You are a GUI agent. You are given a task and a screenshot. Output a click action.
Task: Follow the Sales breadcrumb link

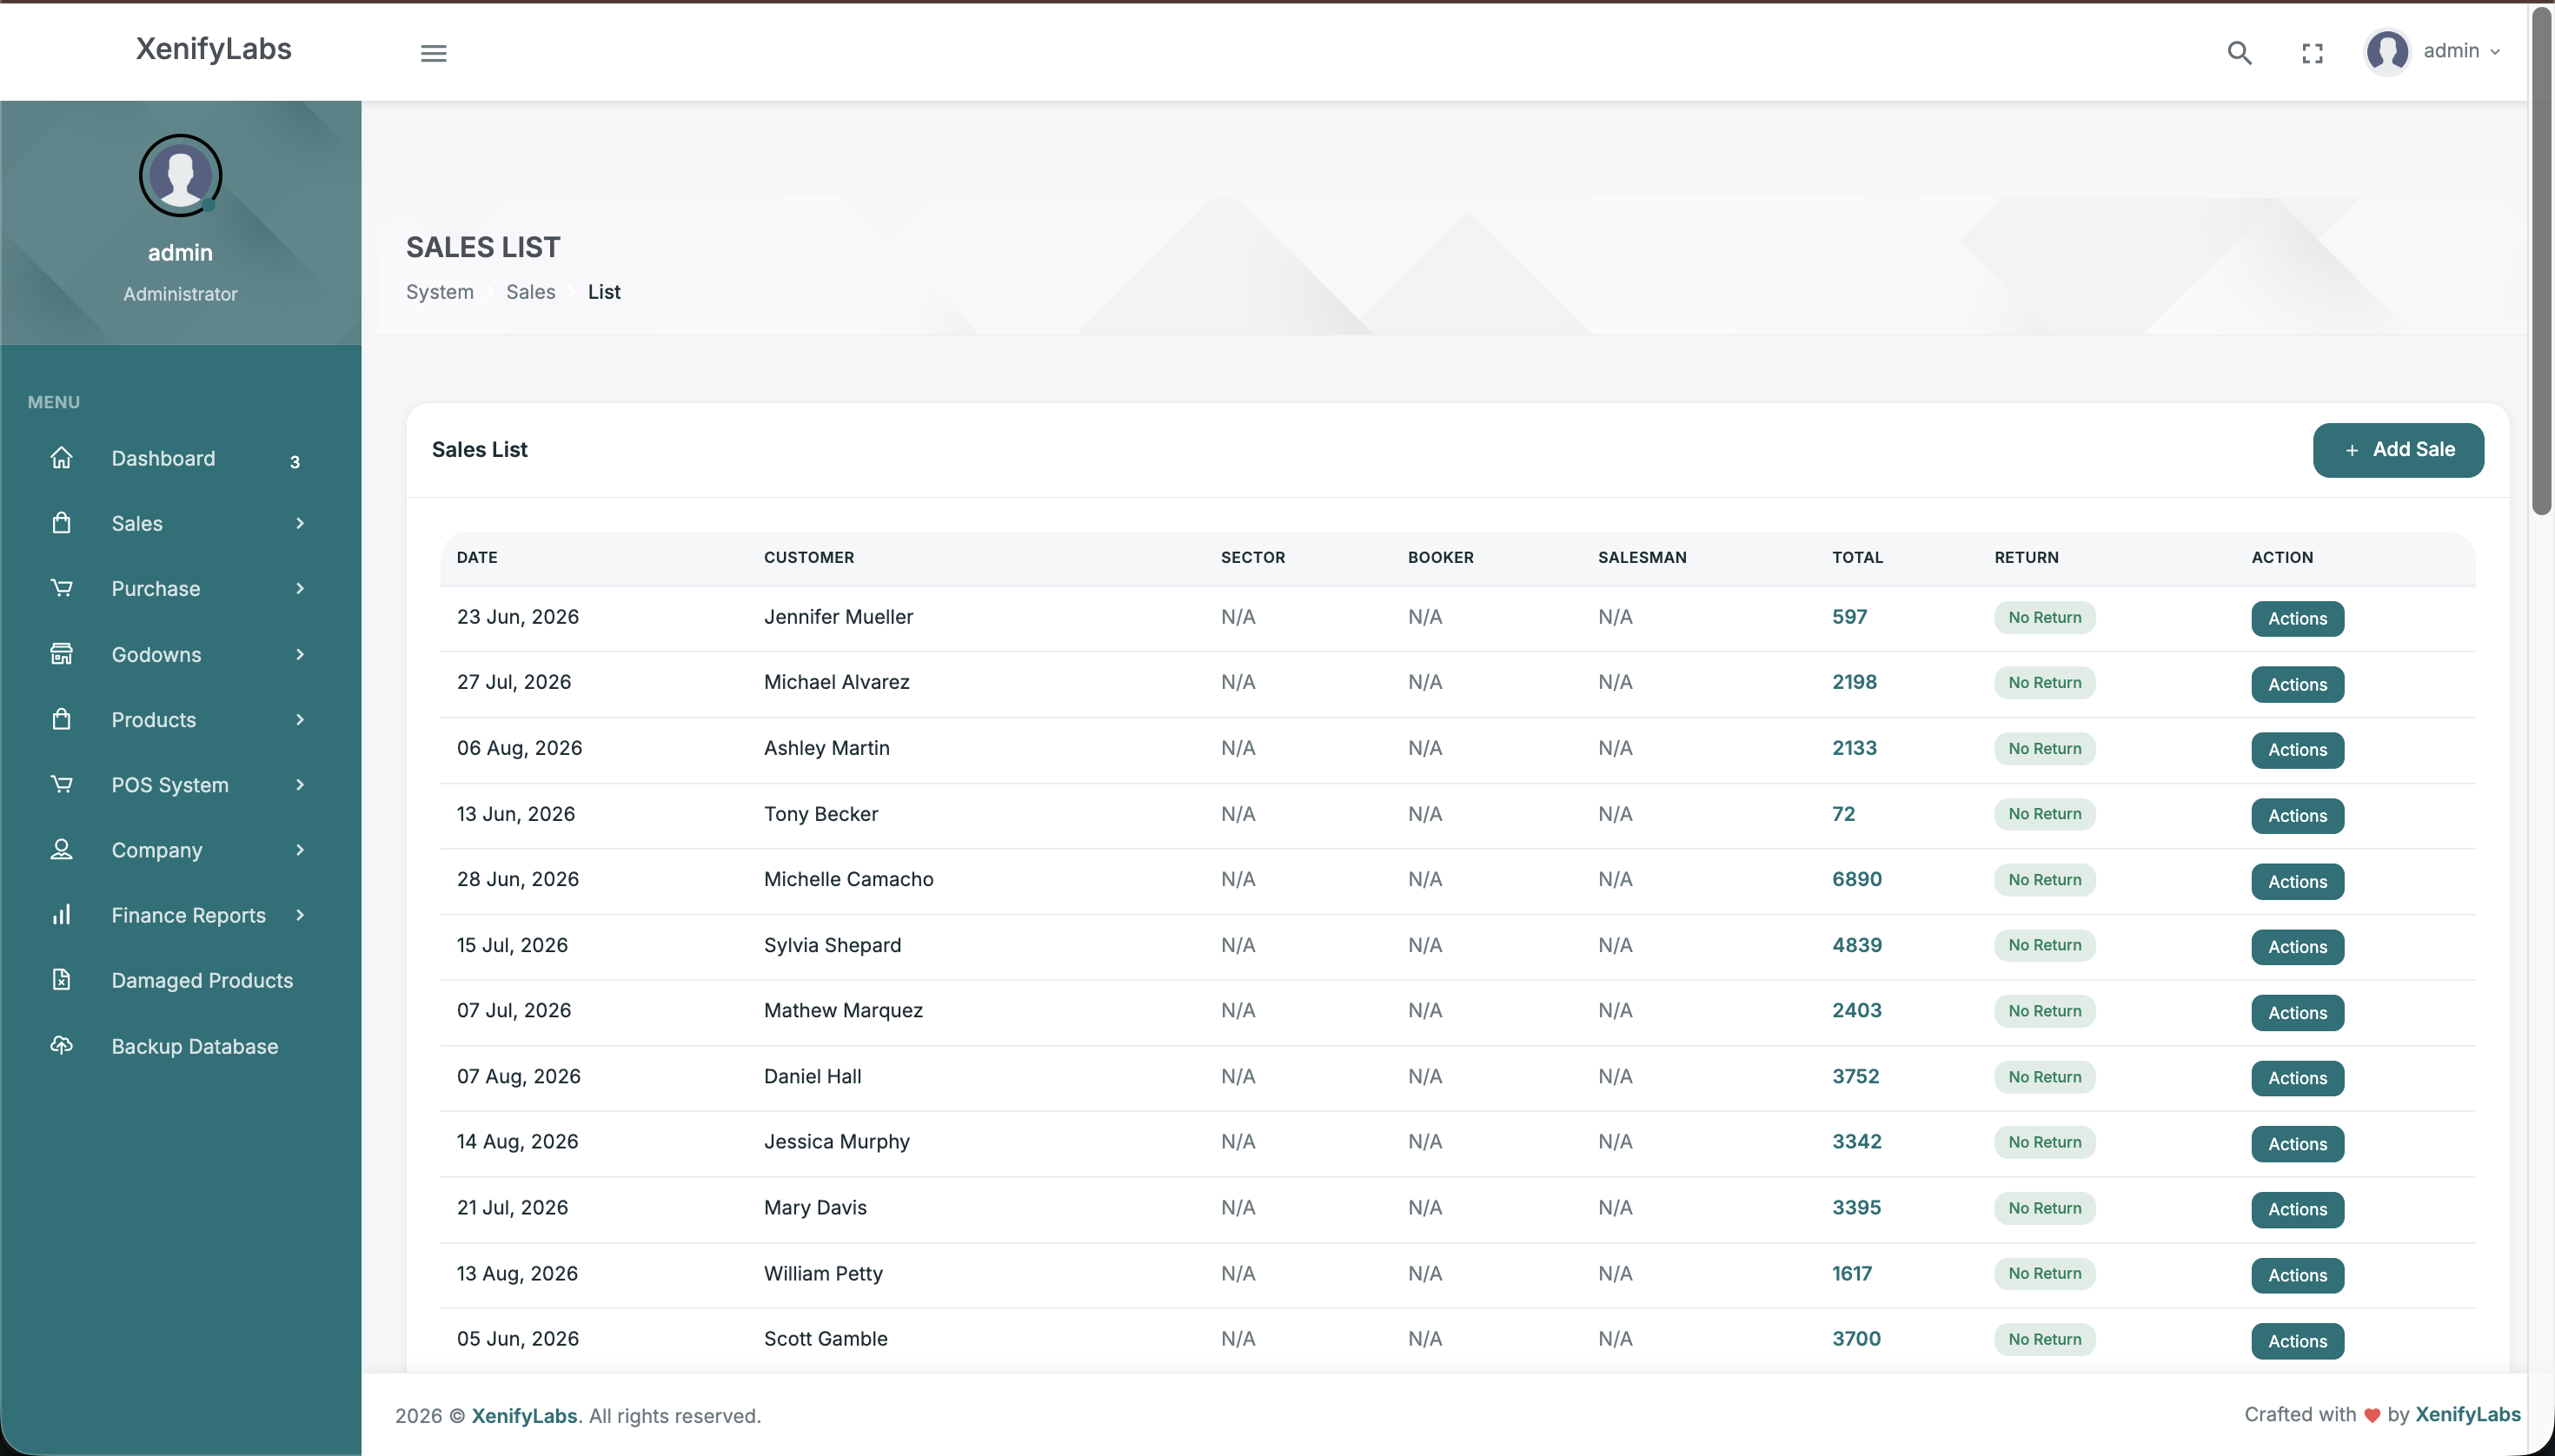530,291
